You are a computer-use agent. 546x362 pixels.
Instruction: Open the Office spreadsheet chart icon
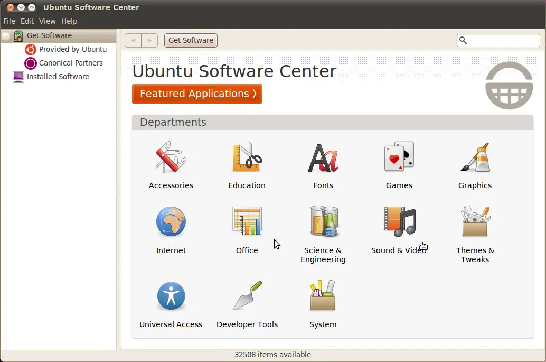click(x=247, y=221)
